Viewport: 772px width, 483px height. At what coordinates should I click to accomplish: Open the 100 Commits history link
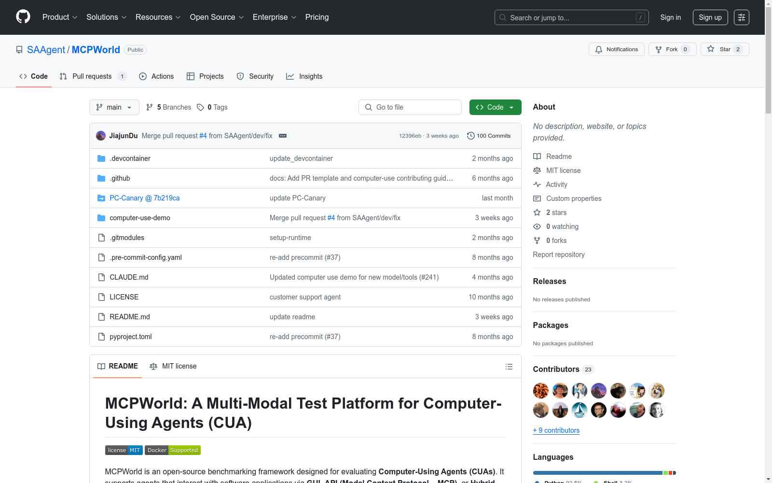click(489, 136)
